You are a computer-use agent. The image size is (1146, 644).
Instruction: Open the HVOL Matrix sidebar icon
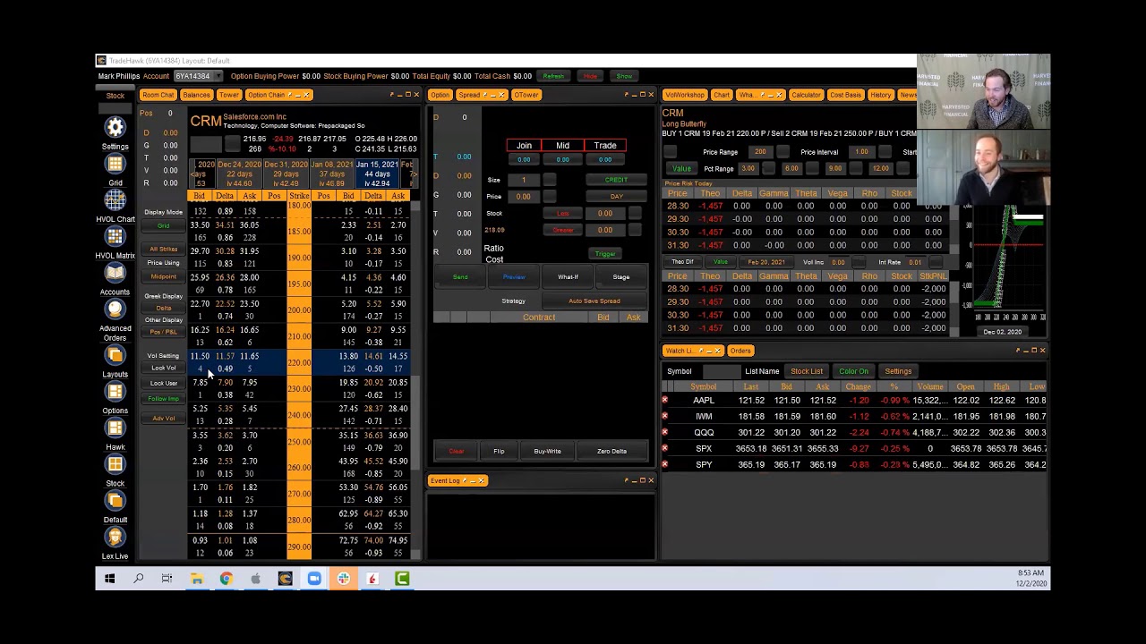(x=115, y=236)
